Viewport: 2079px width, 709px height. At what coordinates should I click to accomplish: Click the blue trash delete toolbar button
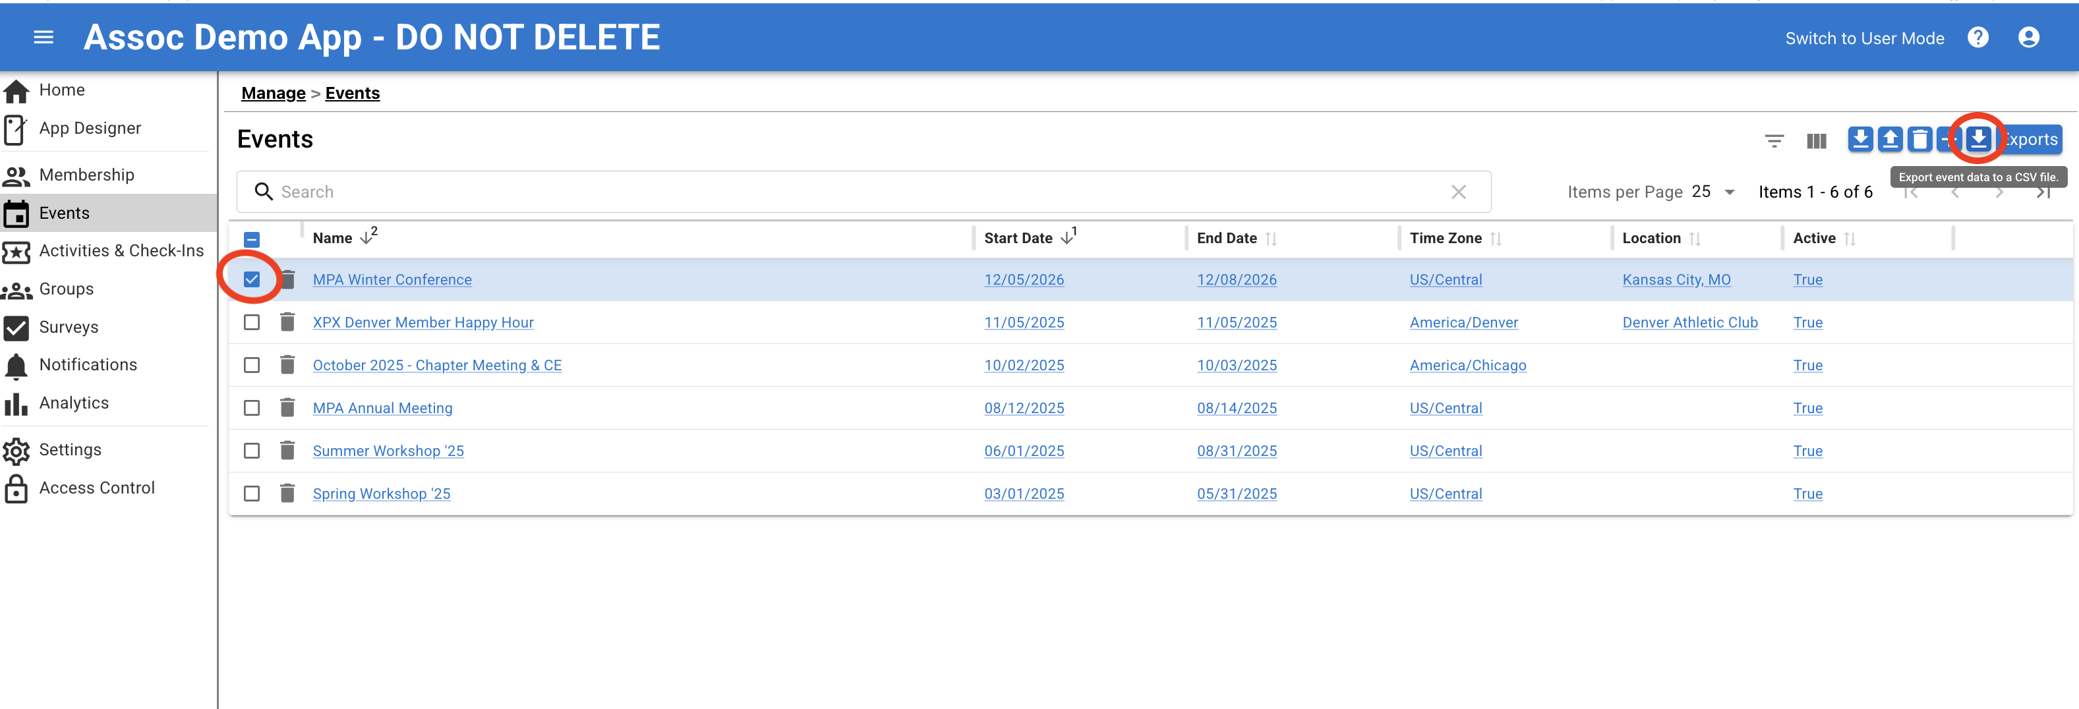tap(1919, 140)
